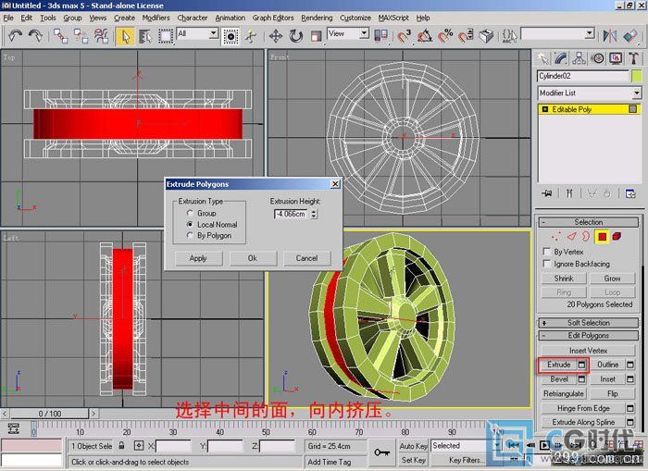Select the Group extrusion type

(x=190, y=213)
